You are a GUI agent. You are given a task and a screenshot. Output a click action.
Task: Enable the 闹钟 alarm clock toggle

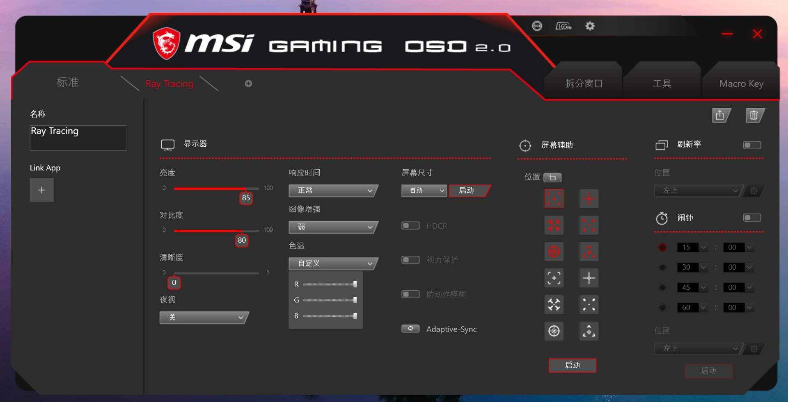pos(752,218)
